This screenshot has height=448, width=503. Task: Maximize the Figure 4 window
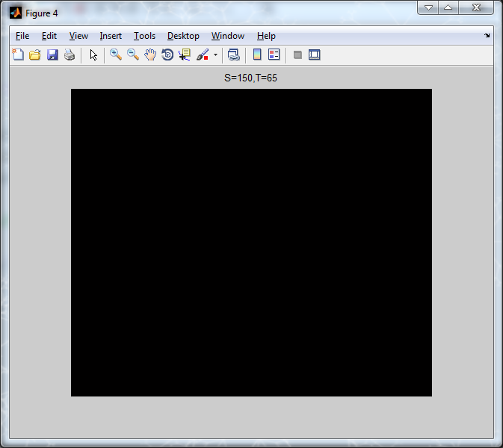[x=448, y=7]
